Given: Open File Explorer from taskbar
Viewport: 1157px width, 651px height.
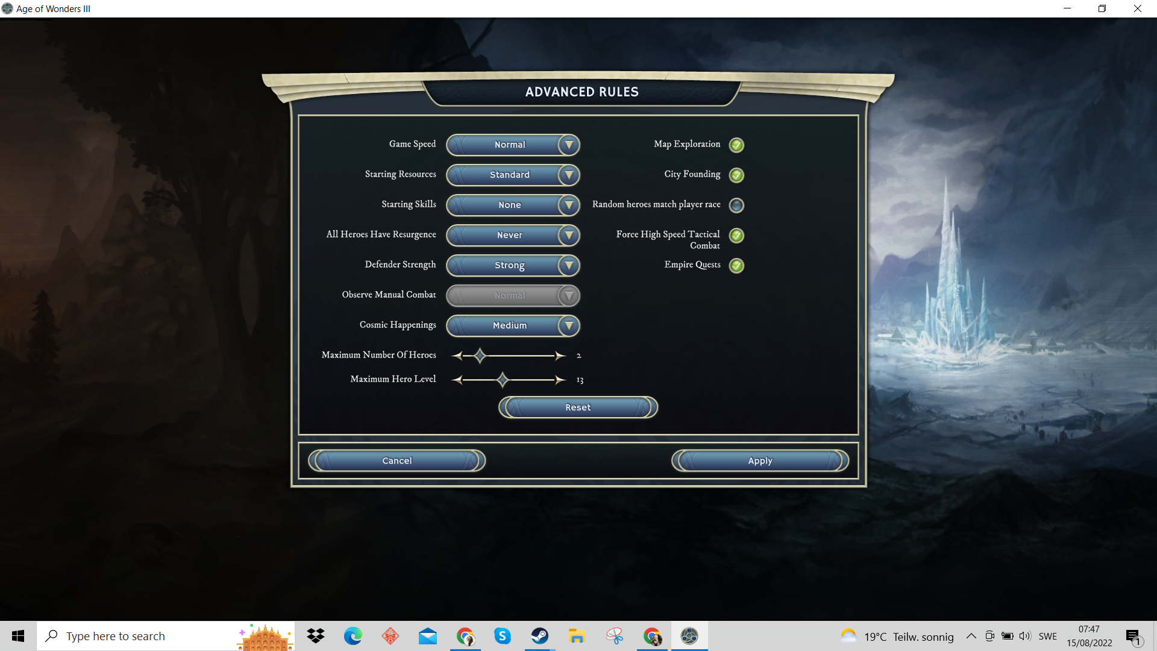Looking at the screenshot, I should (x=577, y=636).
